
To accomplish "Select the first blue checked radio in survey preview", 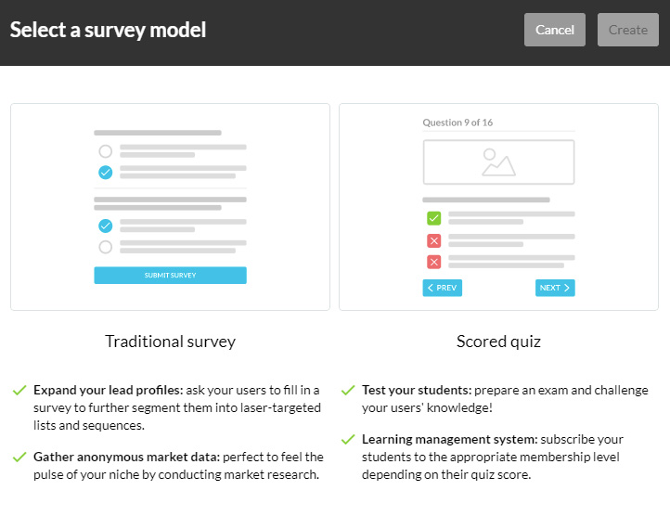I will tap(105, 173).
